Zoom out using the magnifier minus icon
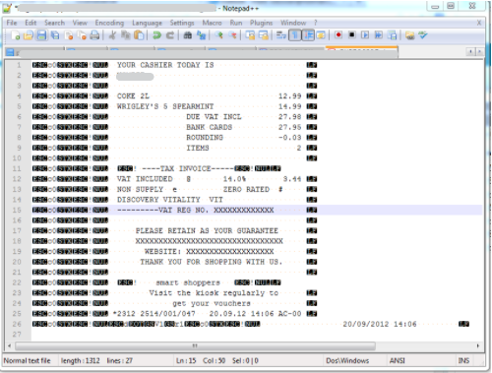This screenshot has width=492, height=373. pyautogui.click(x=232, y=35)
